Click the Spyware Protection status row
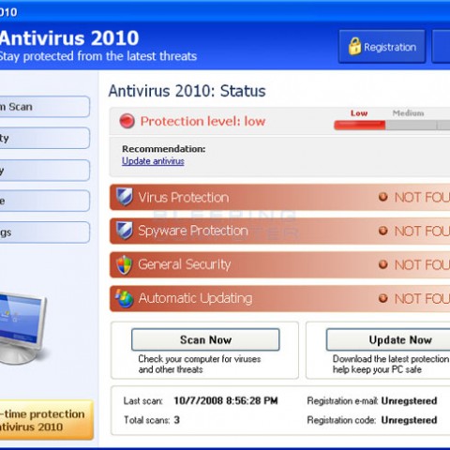The width and height of the screenshot is (450, 450). click(x=280, y=231)
